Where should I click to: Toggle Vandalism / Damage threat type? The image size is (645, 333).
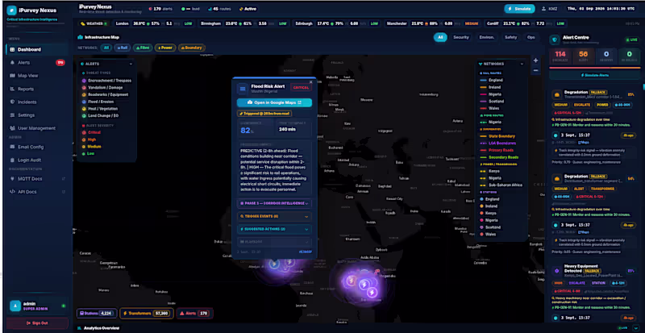pos(102,88)
